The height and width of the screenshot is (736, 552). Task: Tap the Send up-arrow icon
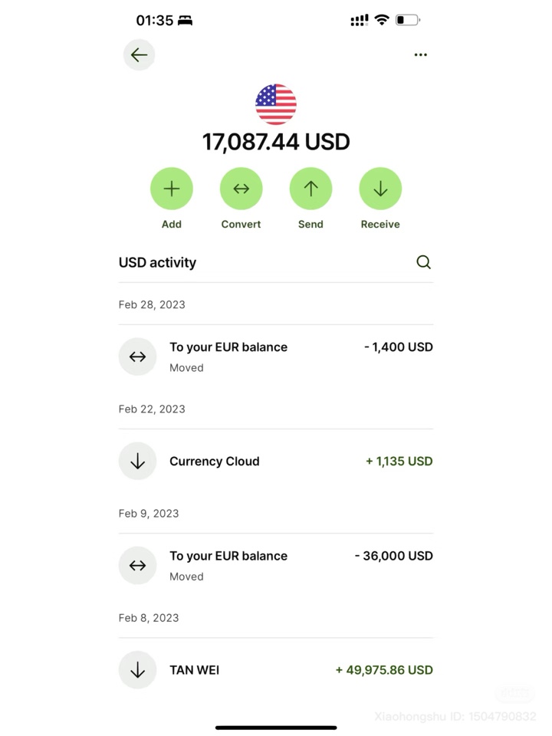[x=310, y=189]
